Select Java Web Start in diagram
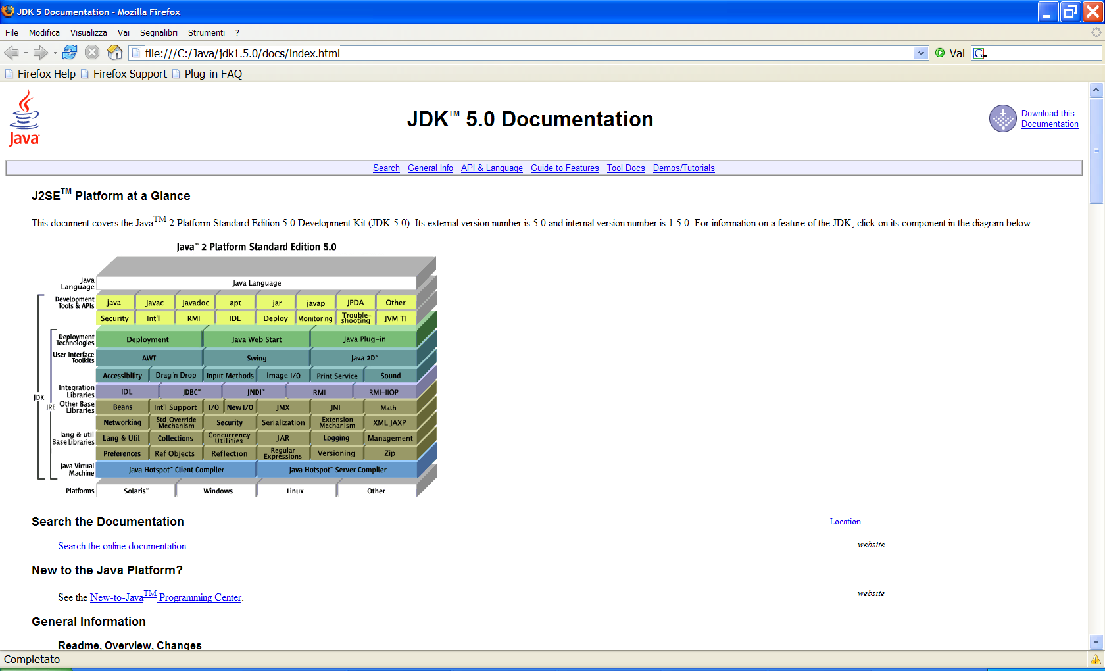The height and width of the screenshot is (671, 1105). tap(257, 339)
